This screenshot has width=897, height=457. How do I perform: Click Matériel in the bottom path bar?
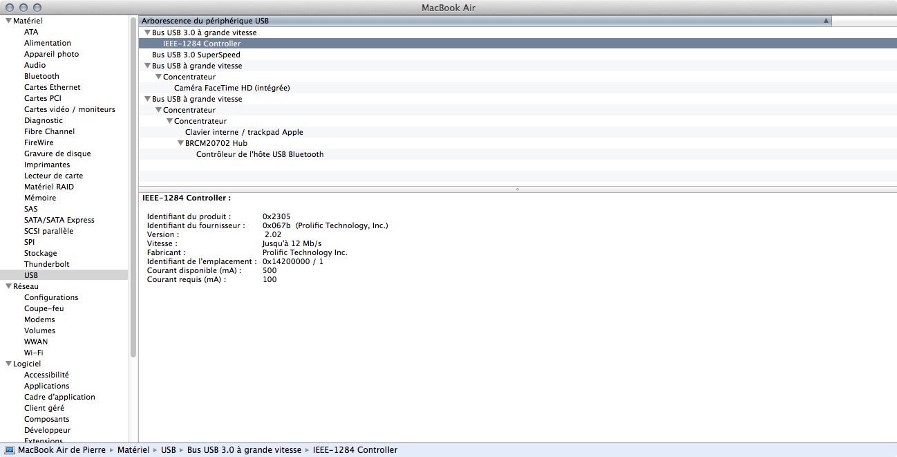(x=133, y=450)
